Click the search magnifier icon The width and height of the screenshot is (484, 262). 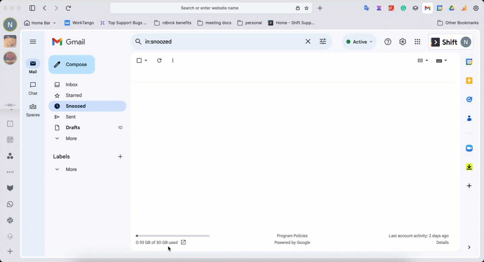click(x=138, y=41)
